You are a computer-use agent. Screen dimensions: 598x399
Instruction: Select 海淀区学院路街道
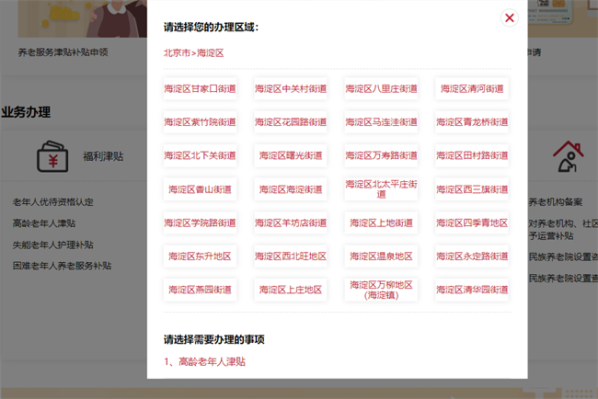pos(200,222)
